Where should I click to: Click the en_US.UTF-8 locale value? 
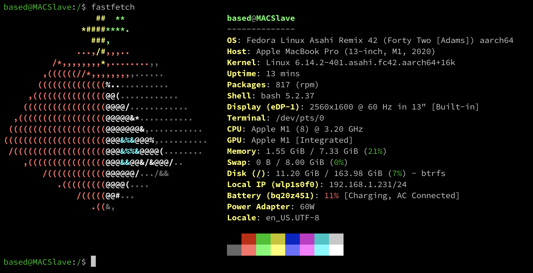(x=293, y=218)
